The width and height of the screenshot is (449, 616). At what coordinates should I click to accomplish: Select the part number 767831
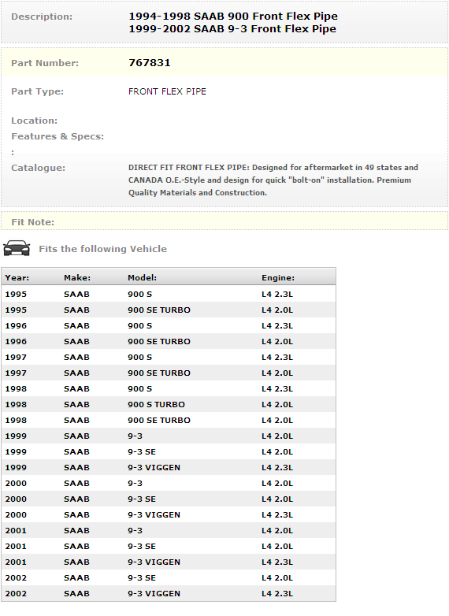pyautogui.click(x=150, y=63)
